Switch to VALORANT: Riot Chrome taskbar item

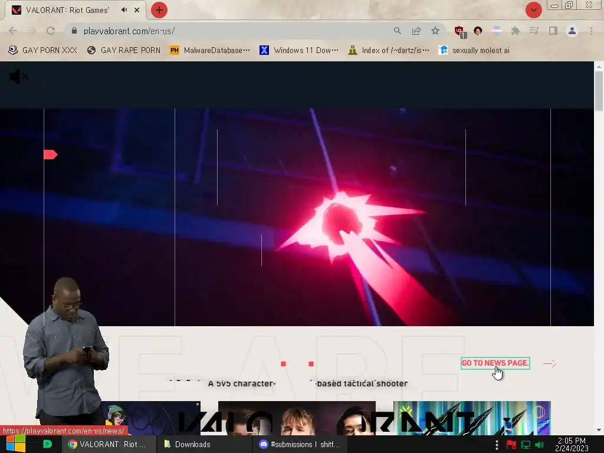[x=109, y=444]
